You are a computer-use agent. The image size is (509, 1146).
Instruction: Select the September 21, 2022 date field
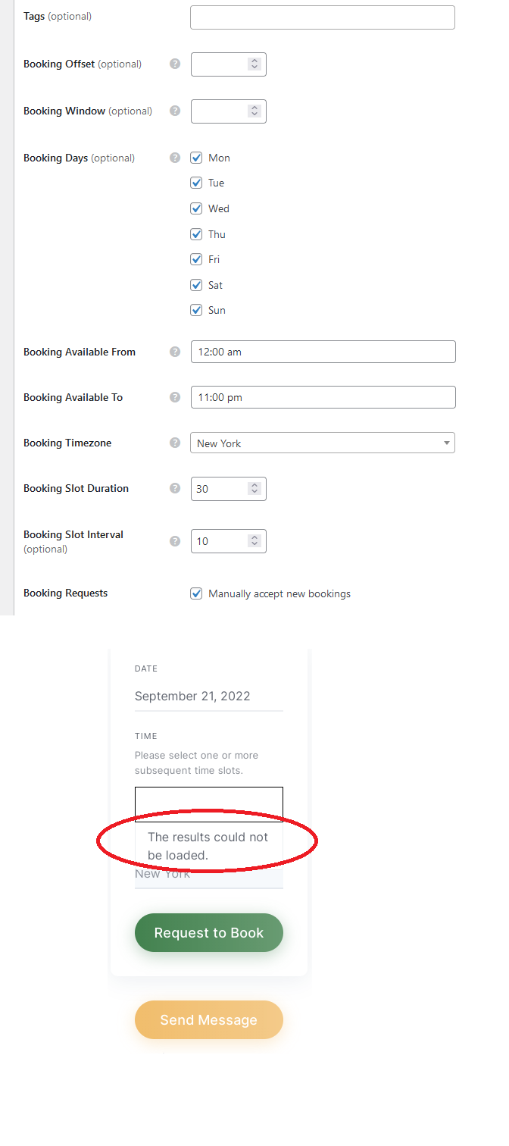[209, 696]
